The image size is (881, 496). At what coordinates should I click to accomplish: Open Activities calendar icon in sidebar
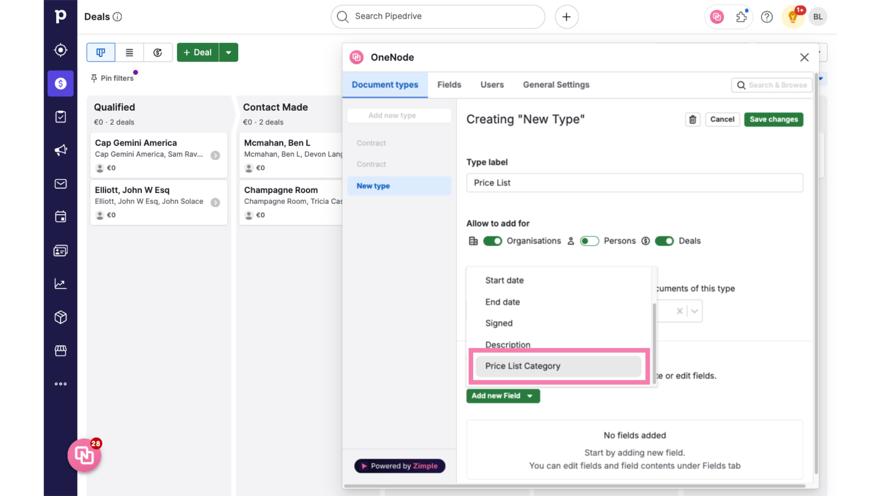tap(61, 217)
